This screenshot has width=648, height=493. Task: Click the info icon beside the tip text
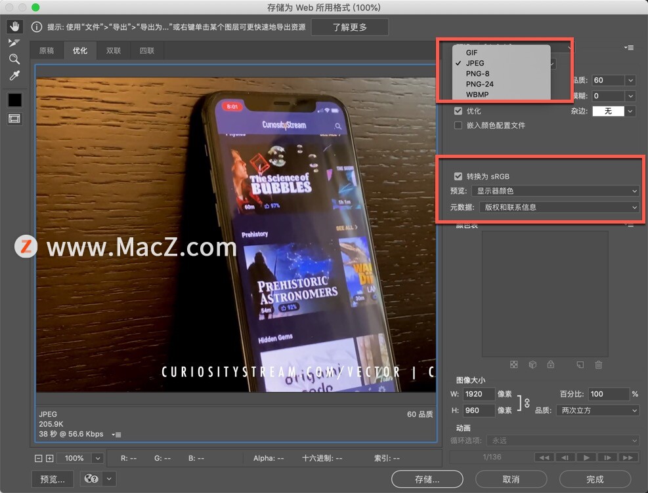(x=37, y=28)
